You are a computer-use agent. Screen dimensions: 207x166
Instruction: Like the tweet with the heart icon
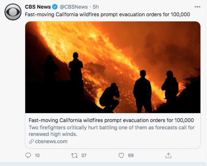pos(121,156)
